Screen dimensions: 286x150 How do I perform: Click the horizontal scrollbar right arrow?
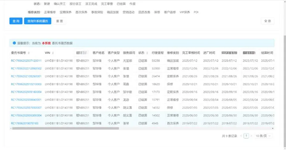point(273,128)
